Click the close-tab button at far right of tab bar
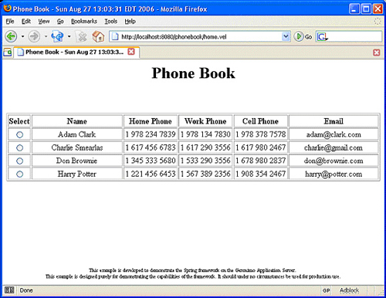The height and width of the screenshot is (298, 386). [377, 52]
